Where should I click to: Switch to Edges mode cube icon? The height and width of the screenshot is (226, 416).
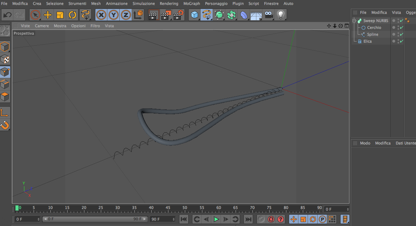pyautogui.click(x=5, y=84)
